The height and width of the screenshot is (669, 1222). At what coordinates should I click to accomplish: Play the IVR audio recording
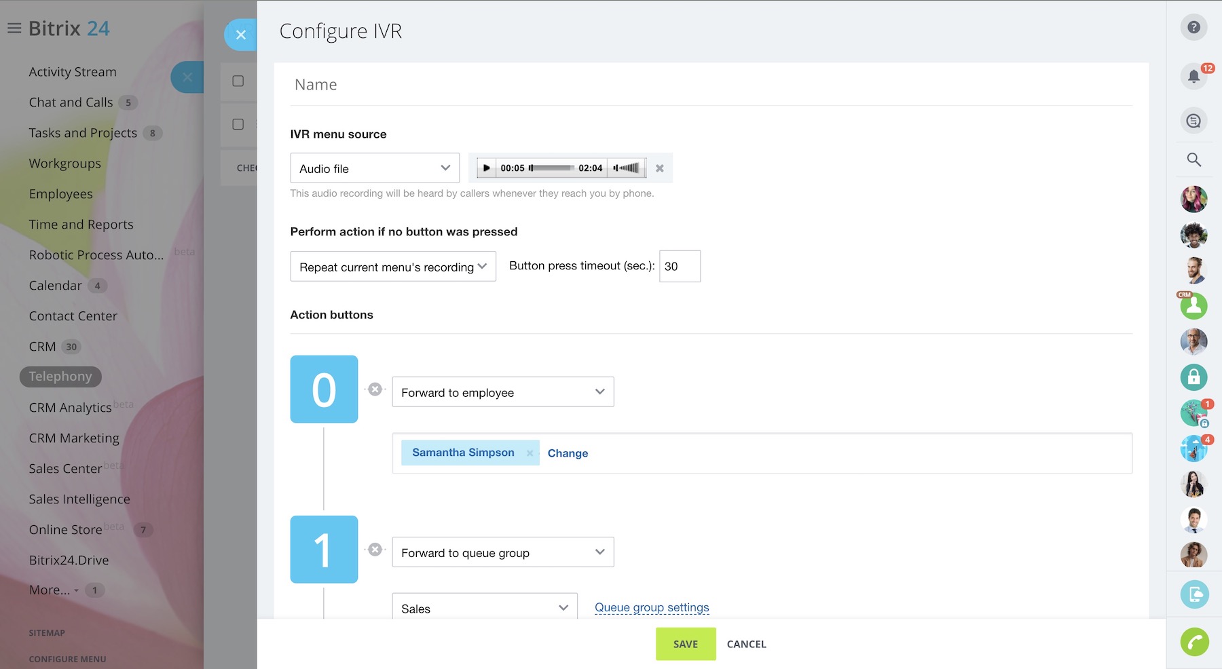[x=486, y=168]
